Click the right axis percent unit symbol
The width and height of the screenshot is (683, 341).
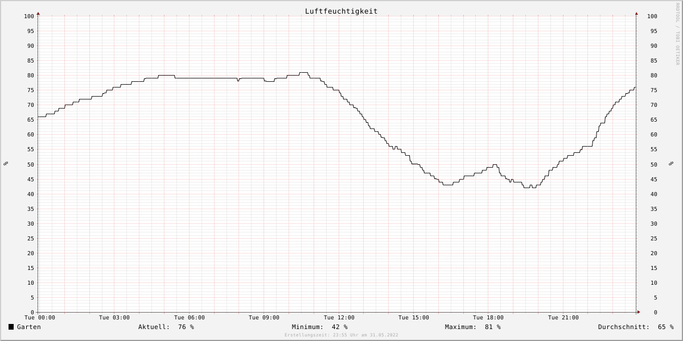(671, 164)
